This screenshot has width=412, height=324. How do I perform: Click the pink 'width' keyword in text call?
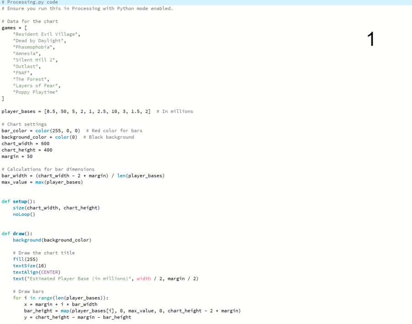click(x=144, y=279)
